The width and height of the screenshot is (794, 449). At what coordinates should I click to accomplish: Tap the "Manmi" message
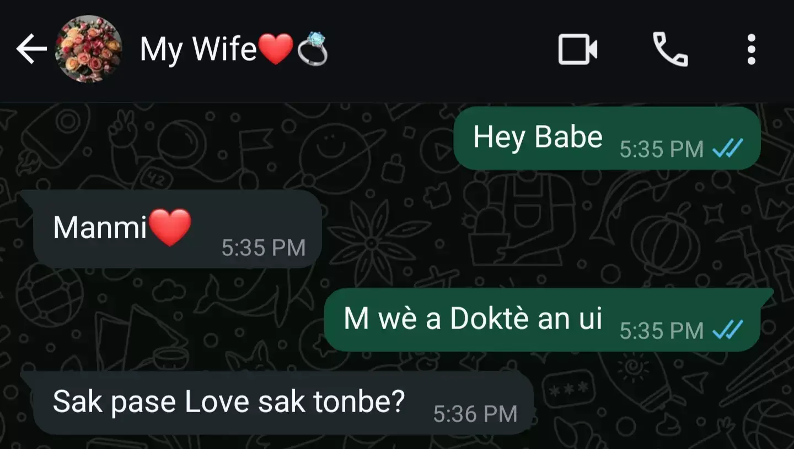tap(177, 229)
